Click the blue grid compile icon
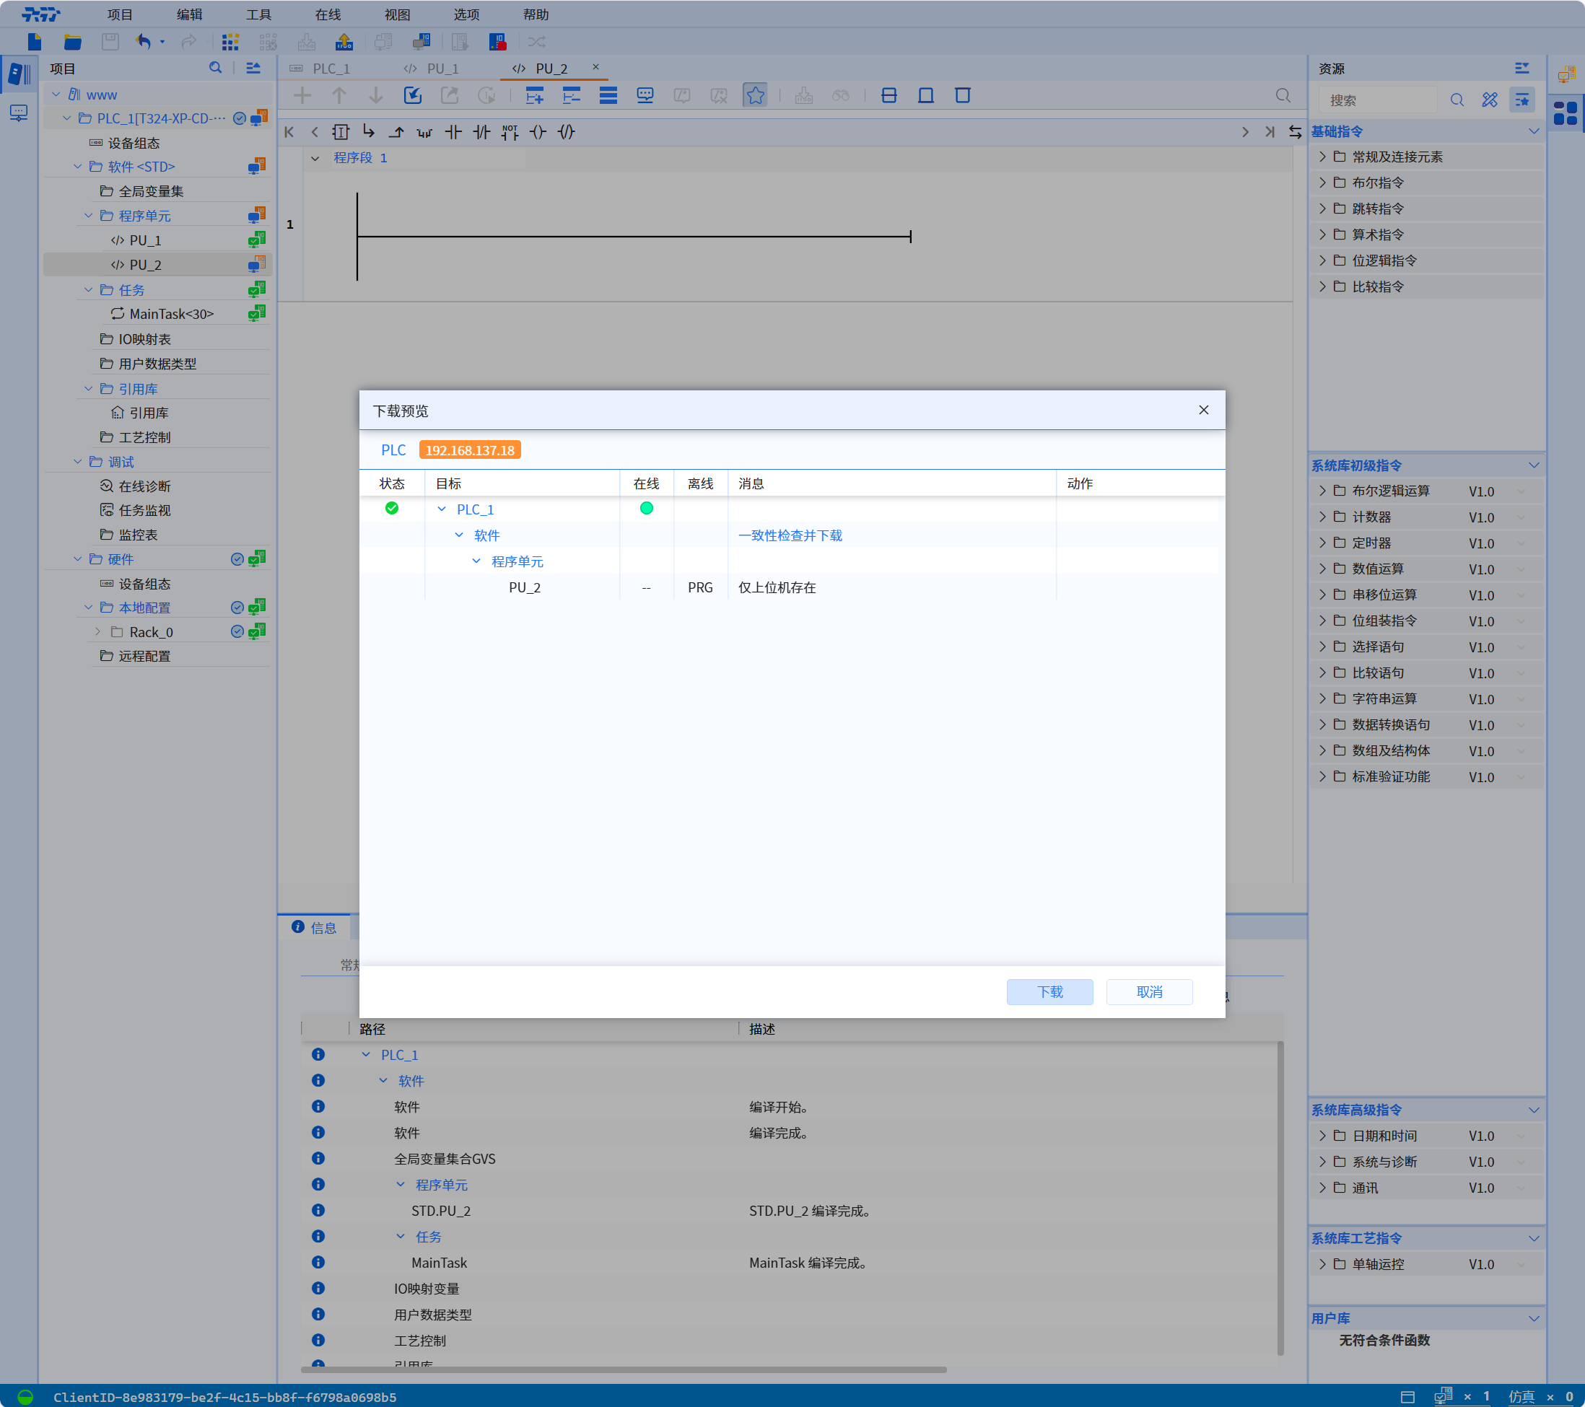Viewport: 1585px width, 1407px height. pyautogui.click(x=230, y=42)
